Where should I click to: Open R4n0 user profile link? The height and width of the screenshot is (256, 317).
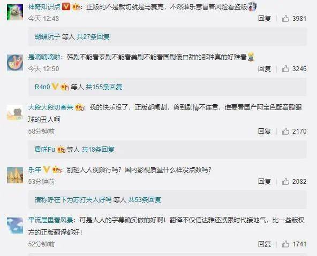42,87
